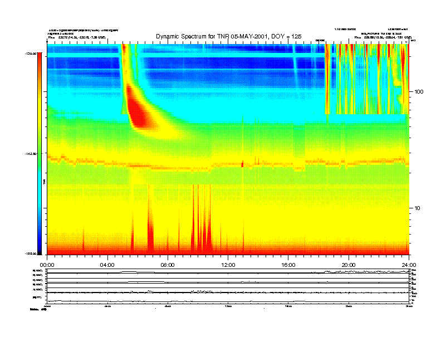Click the plot title "Dynamic Spectrum for TNR 05-MAY-2001"

(211, 37)
